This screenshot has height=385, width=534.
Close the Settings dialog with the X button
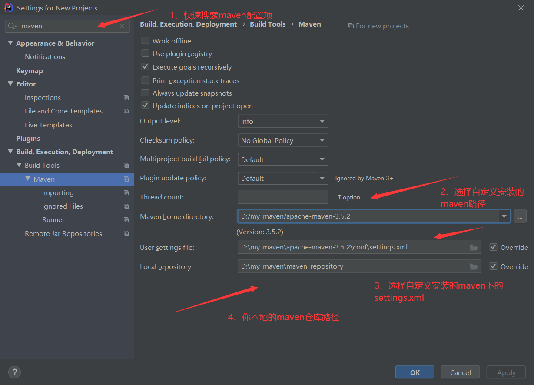pos(521,8)
